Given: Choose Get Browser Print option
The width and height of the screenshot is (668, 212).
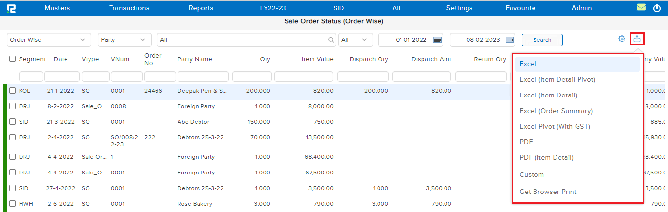Looking at the screenshot, I should tap(548, 192).
